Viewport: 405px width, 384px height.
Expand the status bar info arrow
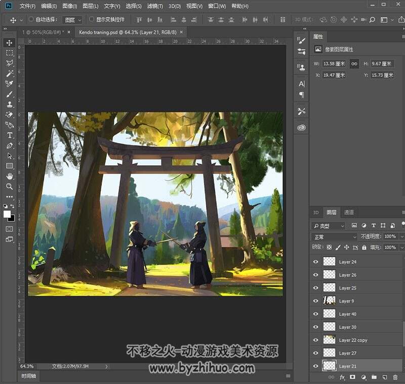(x=106, y=366)
